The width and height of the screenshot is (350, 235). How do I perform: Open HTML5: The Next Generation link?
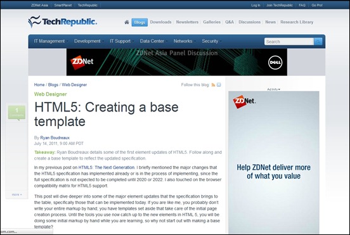(107, 167)
